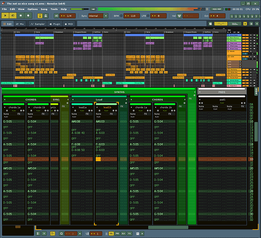Adjust the master volume slider
The height and width of the screenshot is (238, 261).
point(80,9)
